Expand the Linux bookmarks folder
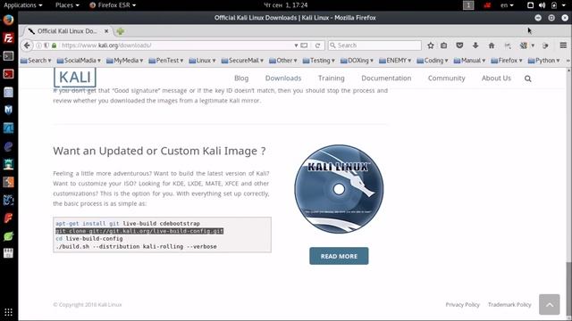This screenshot has height=321, width=572. tap(203, 61)
